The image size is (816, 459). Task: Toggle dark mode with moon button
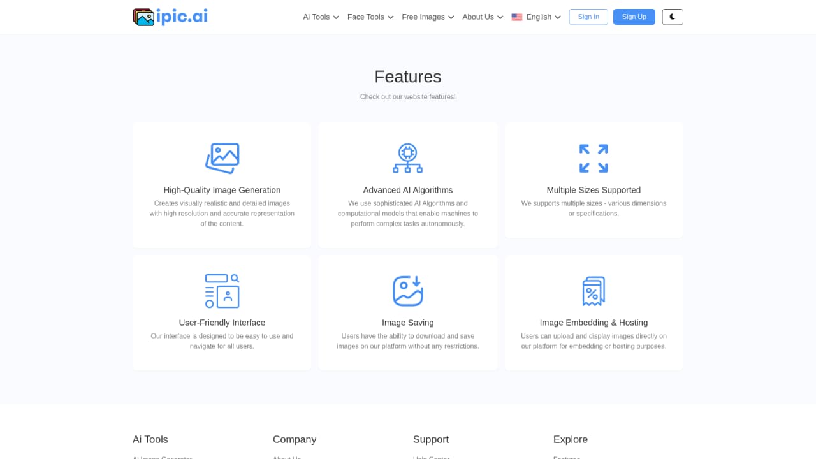pyautogui.click(x=673, y=17)
